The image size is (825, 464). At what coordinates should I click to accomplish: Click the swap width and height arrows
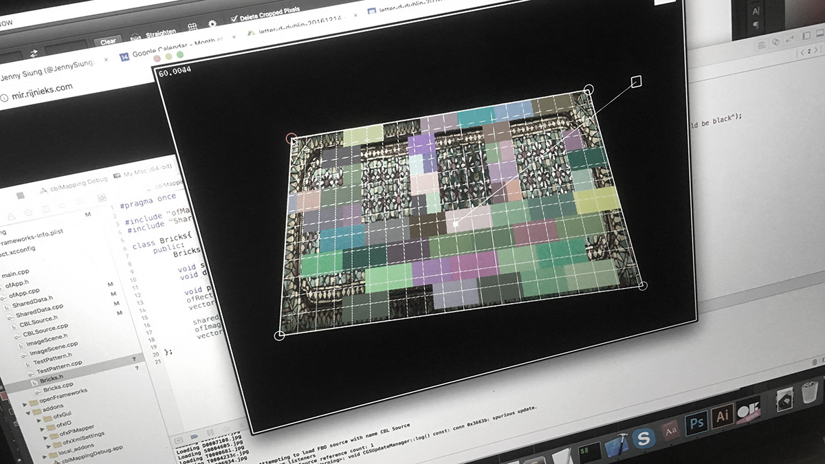(x=34, y=53)
